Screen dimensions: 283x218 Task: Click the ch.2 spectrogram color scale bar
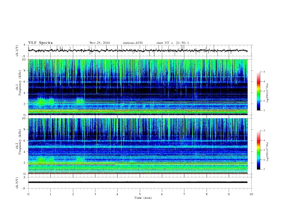(x=259, y=150)
